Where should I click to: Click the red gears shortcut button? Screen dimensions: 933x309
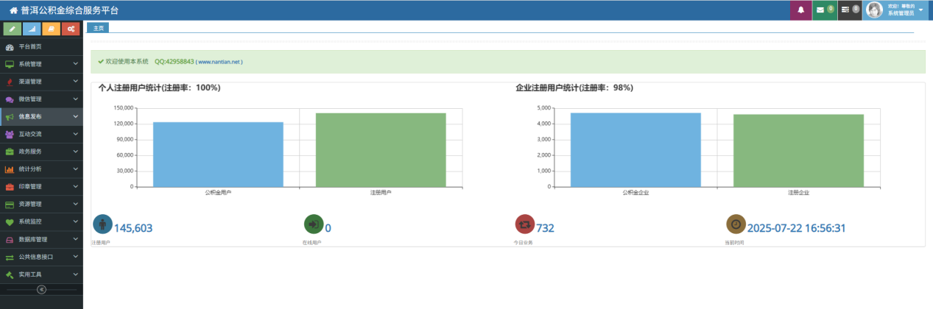point(71,29)
